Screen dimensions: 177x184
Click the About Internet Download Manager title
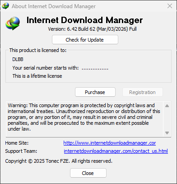54,6
